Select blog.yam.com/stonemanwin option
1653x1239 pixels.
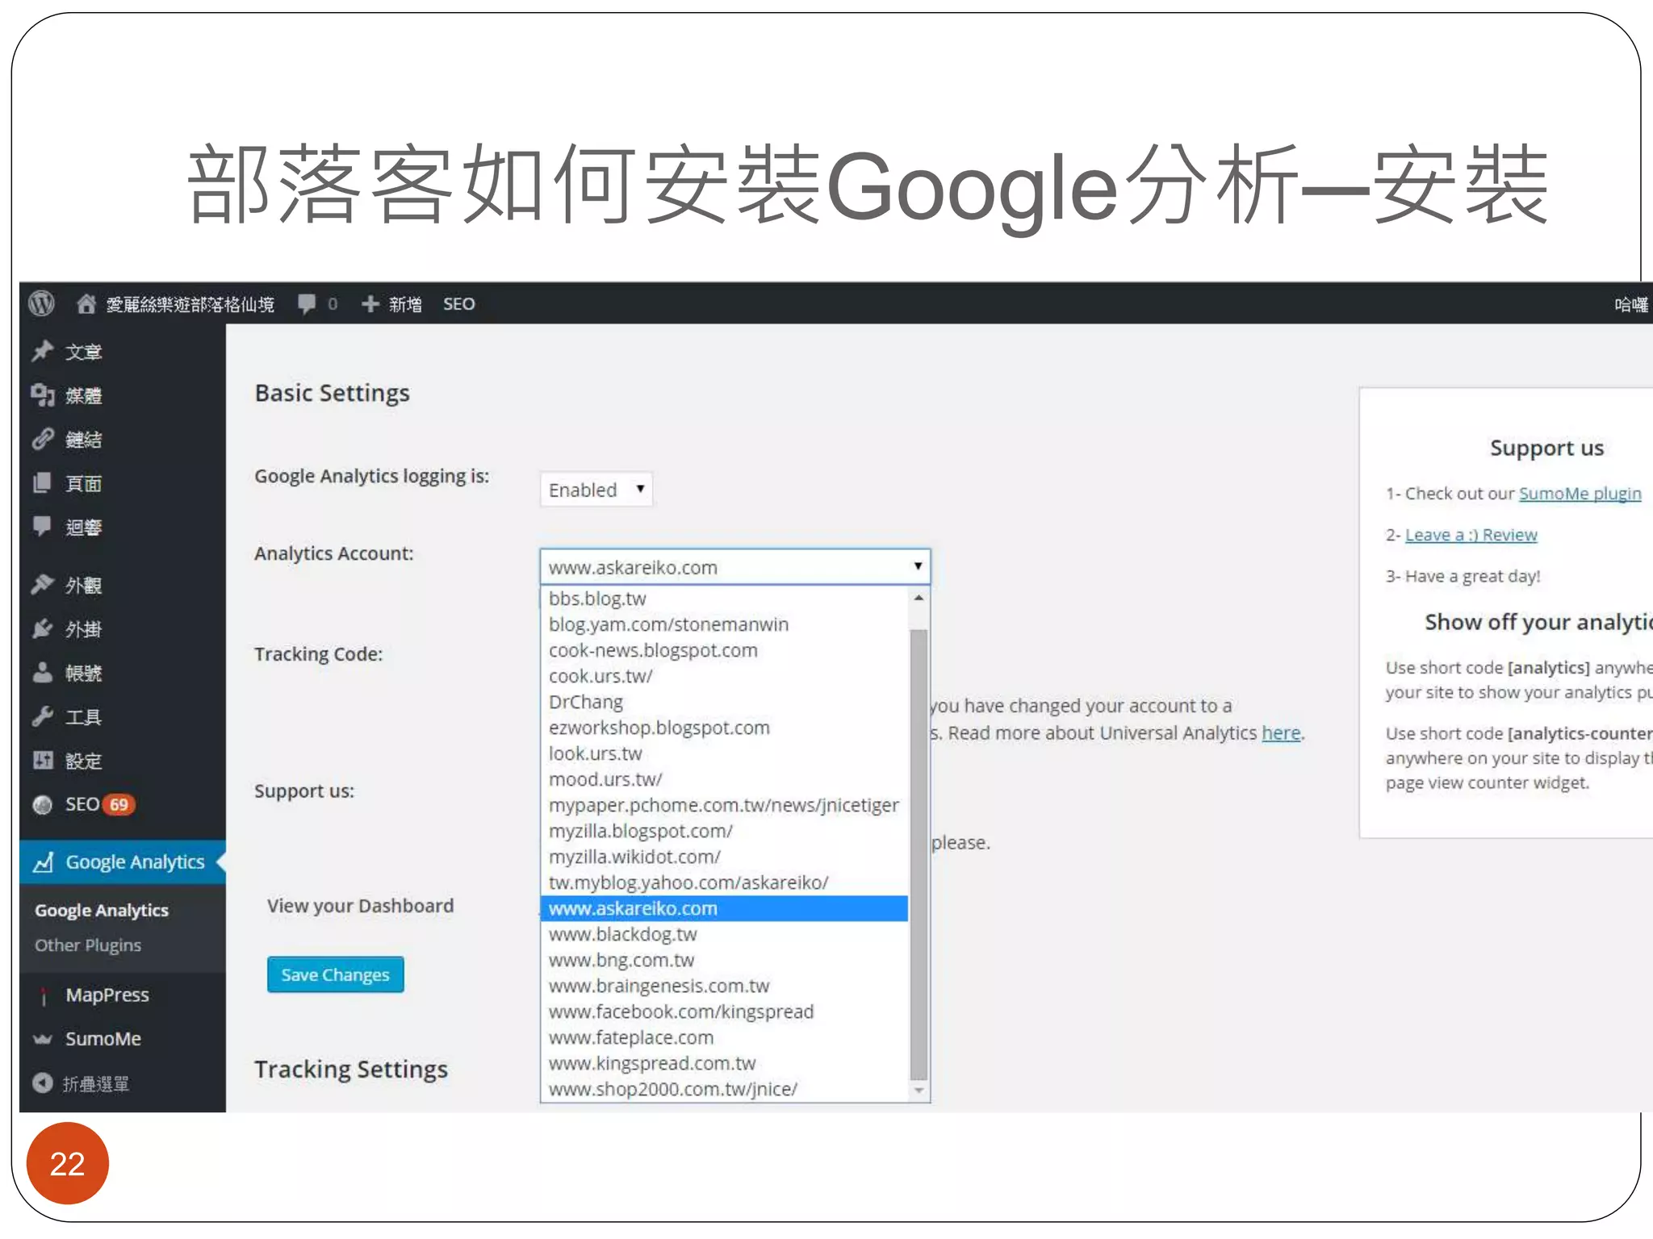(x=724, y=624)
